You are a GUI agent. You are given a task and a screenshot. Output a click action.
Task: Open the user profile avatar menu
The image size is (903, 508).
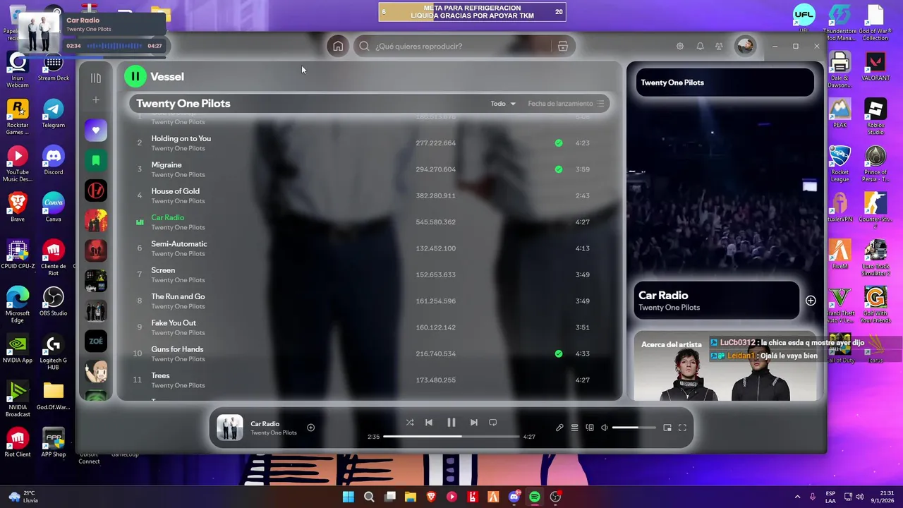pos(745,46)
